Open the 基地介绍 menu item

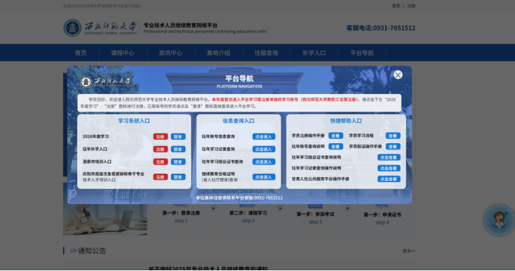219,53
